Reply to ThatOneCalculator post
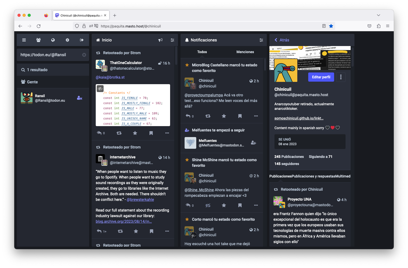408x268 pixels. coord(99,133)
